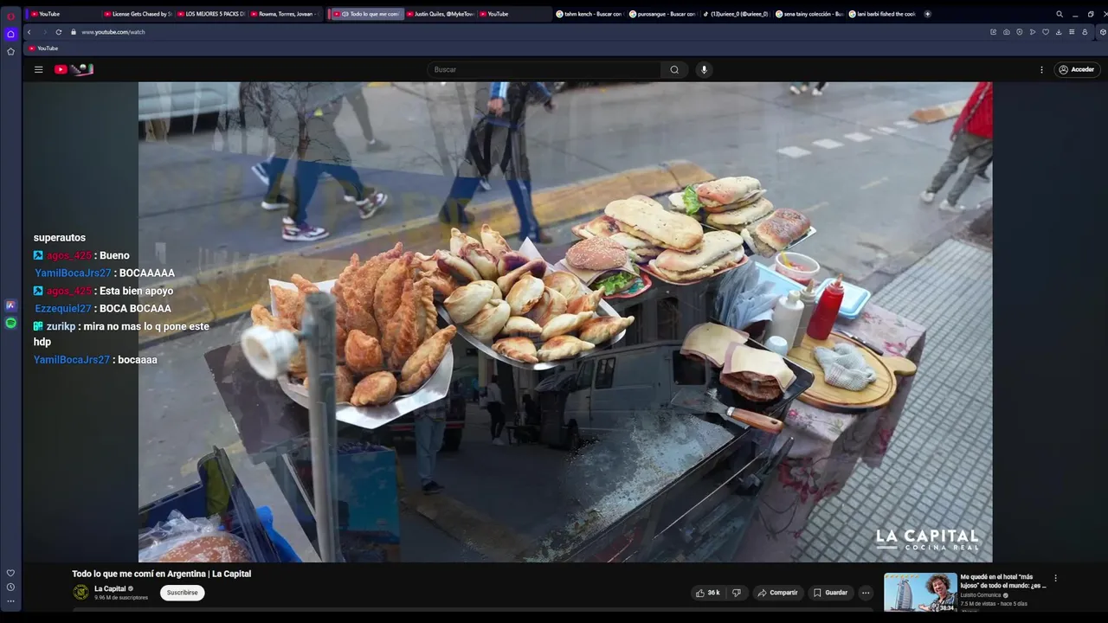Click chat username YamilBocaJrs27 saying BOCAAAAA
Image resolution: width=1108 pixels, height=623 pixels.
pos(74,273)
